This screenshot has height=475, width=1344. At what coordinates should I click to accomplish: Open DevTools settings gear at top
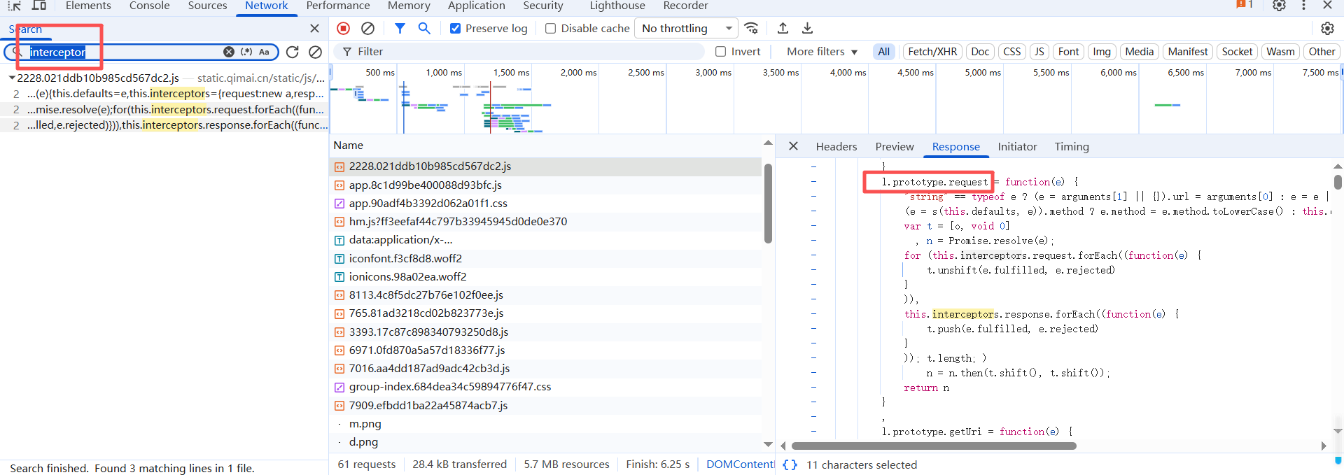[x=1279, y=6]
